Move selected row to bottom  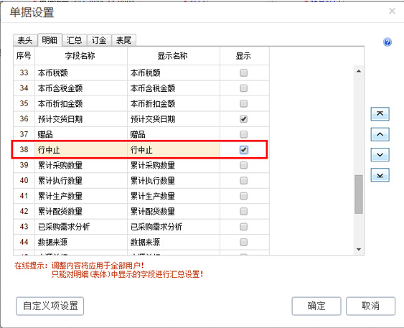coord(380,175)
